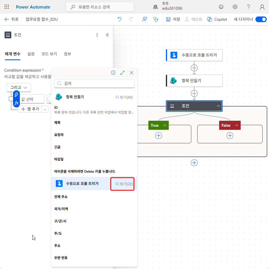The height and width of the screenshot is (269, 269).
Task: Select the 마감일 dynamic content item
Action: tap(94, 159)
